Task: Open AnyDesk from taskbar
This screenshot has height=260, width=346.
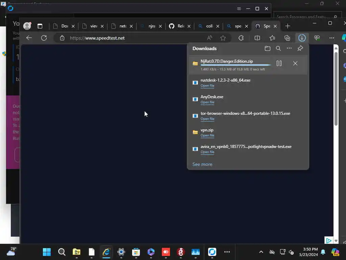Action: pyautogui.click(x=166, y=252)
